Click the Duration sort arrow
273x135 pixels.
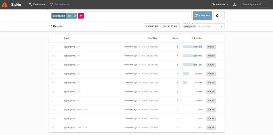tap(192, 38)
